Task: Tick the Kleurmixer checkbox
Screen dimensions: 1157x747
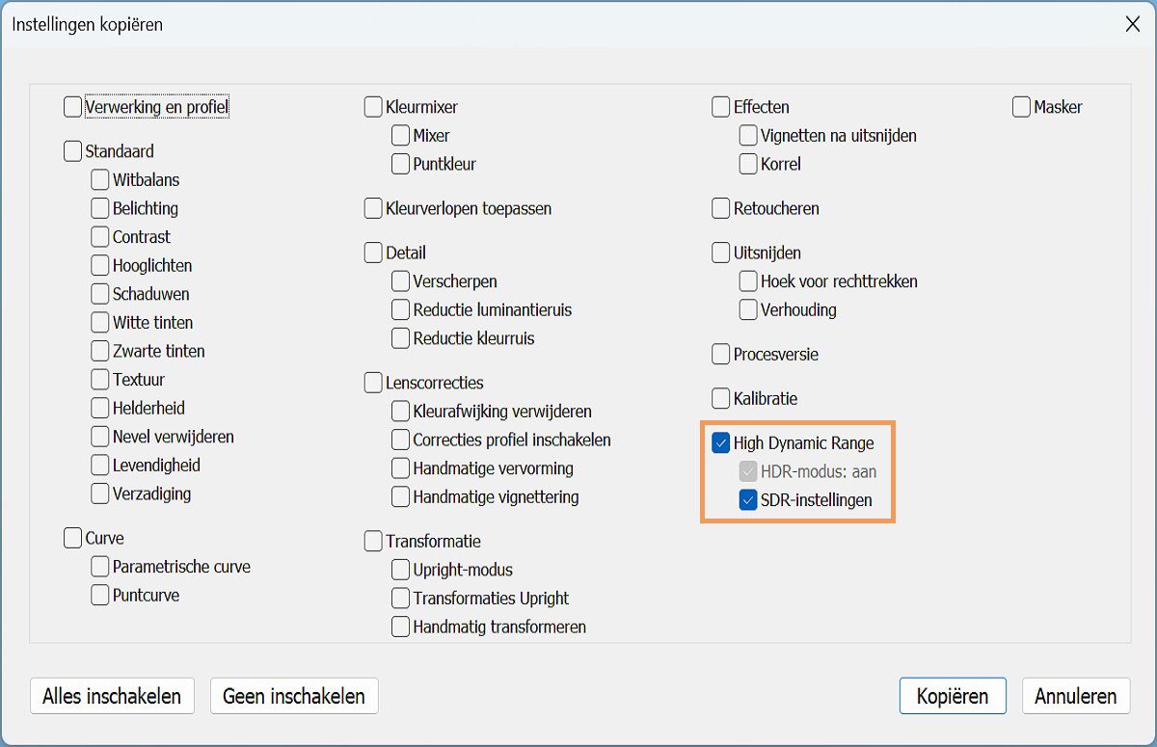Action: 373,107
